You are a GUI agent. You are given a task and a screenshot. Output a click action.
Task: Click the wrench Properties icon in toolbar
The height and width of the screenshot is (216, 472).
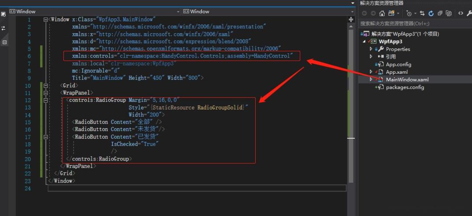(x=469, y=13)
